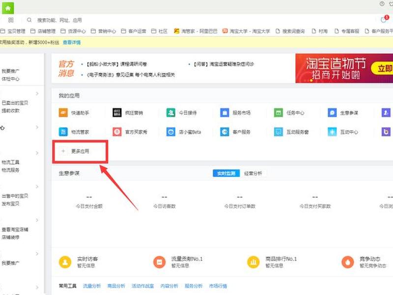Switch to the 实时监测 tab

pyautogui.click(x=226, y=173)
